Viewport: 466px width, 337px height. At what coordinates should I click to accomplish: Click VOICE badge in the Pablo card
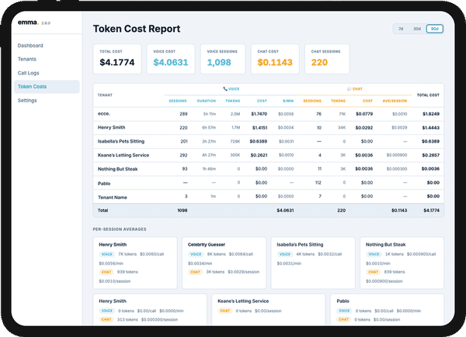(344, 311)
